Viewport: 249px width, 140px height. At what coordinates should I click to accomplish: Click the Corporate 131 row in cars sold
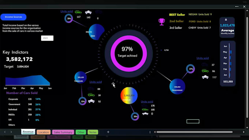pyautogui.click(x=24, y=99)
